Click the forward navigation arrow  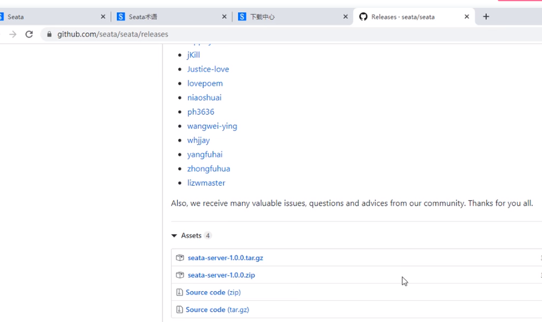coord(13,35)
